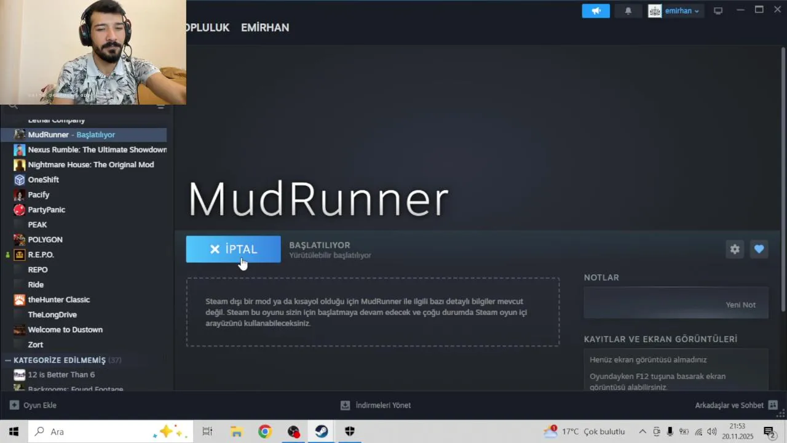The height and width of the screenshot is (443, 787).
Task: Open the notifications bell
Action: pos(628,11)
